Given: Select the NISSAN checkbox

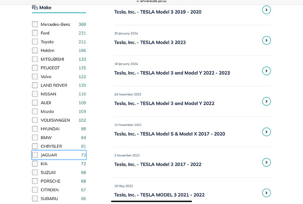Looking at the screenshot, I should [x=35, y=94].
